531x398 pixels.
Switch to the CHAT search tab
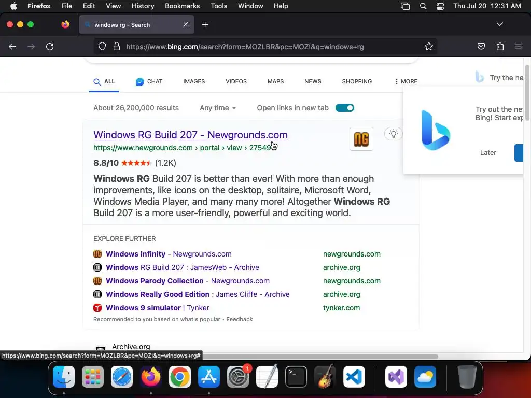point(149,81)
